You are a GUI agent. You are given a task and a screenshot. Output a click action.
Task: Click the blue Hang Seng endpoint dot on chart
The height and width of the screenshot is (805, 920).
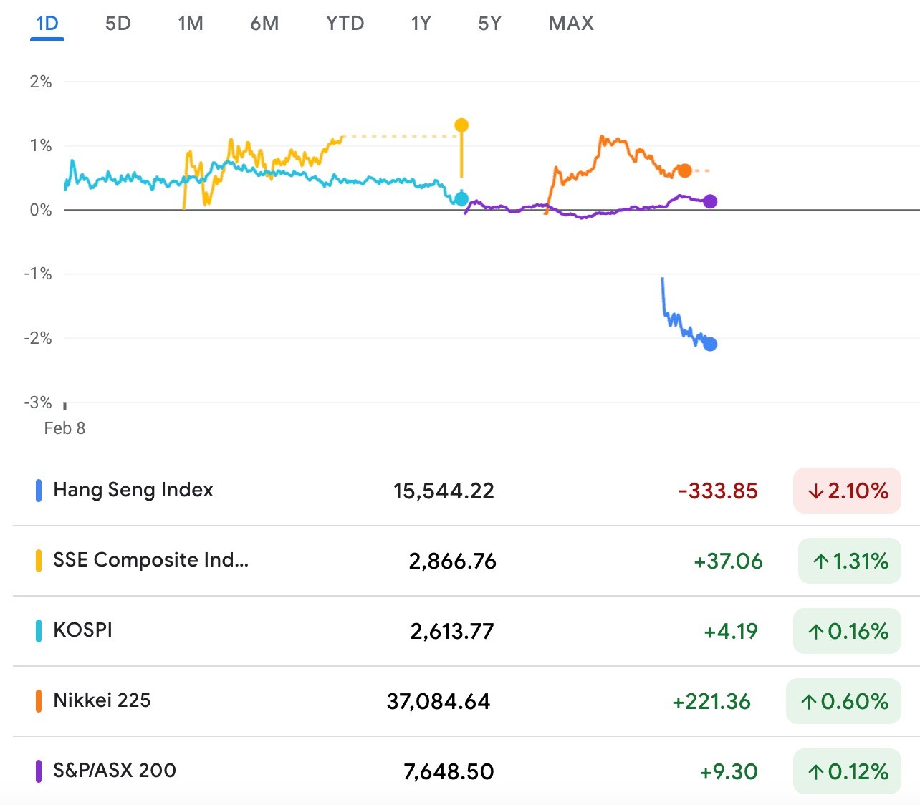[710, 344]
